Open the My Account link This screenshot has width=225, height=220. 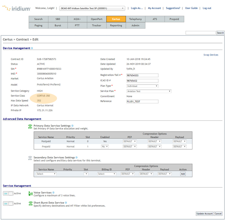coord(154,8)
